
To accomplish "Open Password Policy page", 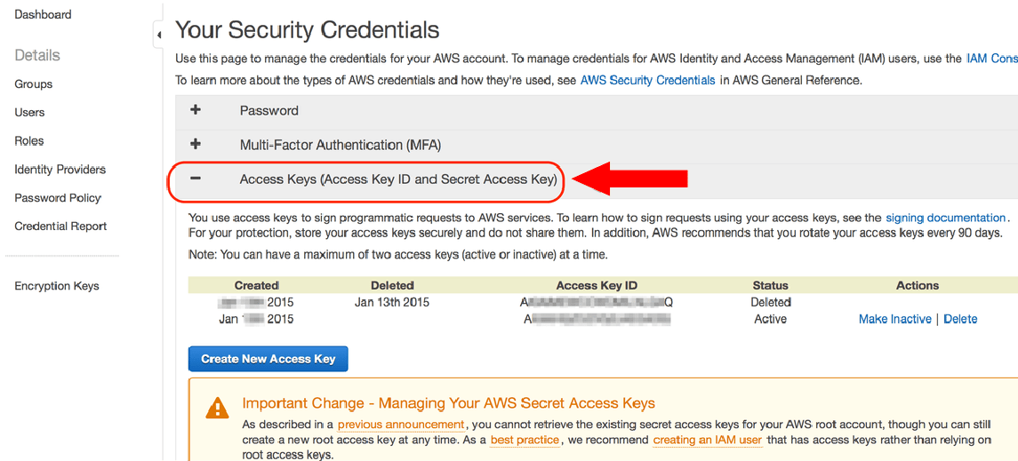I will pos(58,198).
